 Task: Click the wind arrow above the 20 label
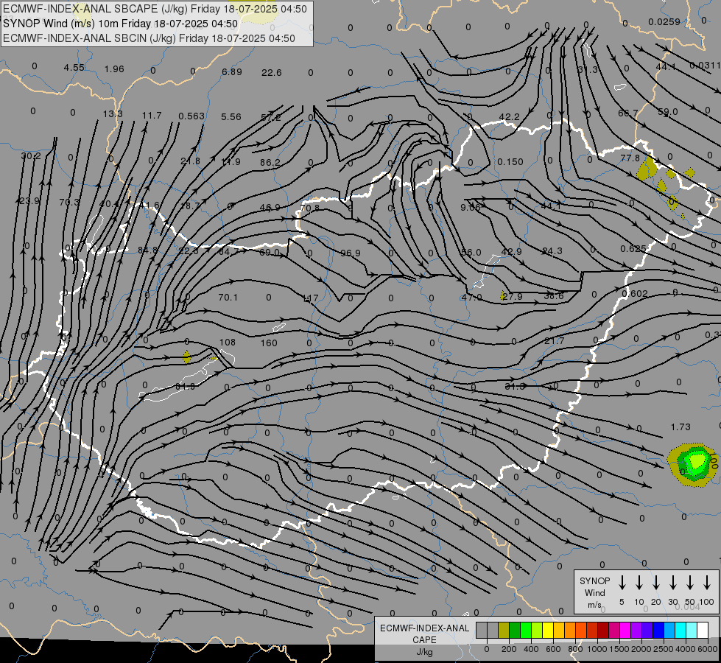coord(656,583)
